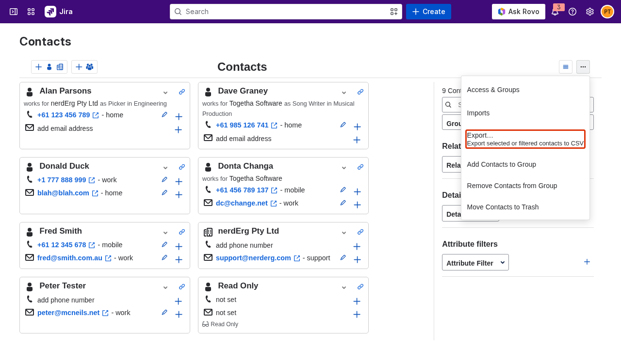Add another phone to Dave Graney
Viewport: 621px width, 349px height.
pos(357,127)
